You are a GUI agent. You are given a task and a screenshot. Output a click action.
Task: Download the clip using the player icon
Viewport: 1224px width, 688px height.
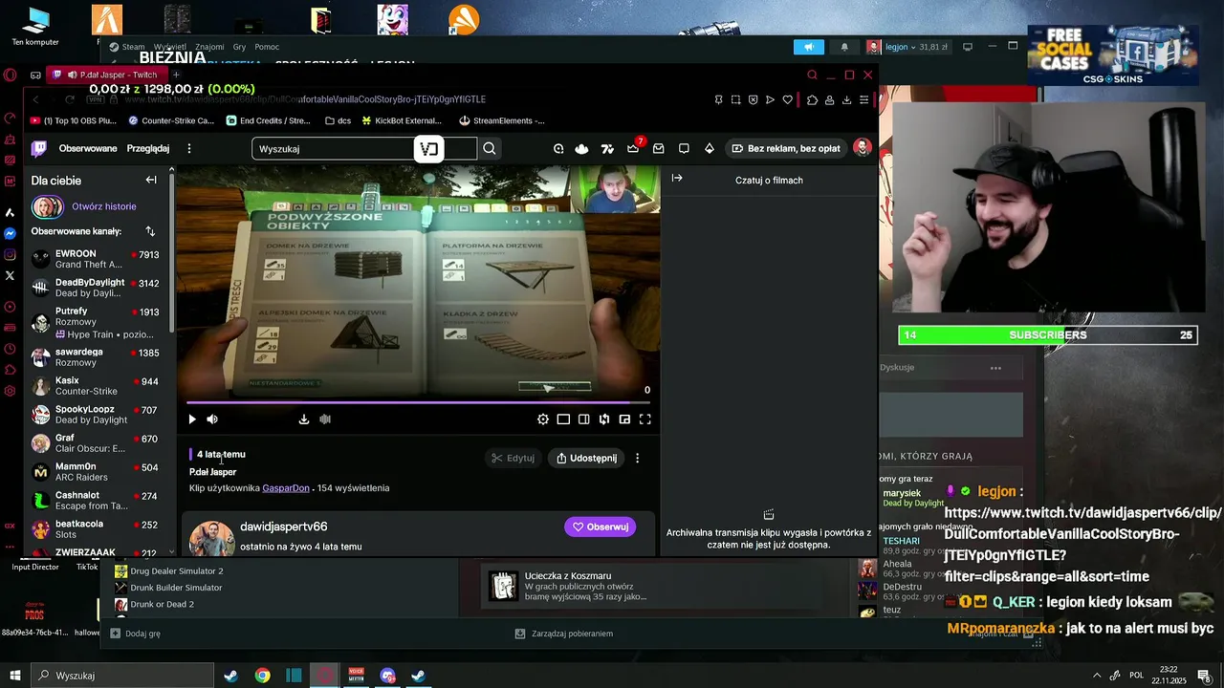(304, 419)
